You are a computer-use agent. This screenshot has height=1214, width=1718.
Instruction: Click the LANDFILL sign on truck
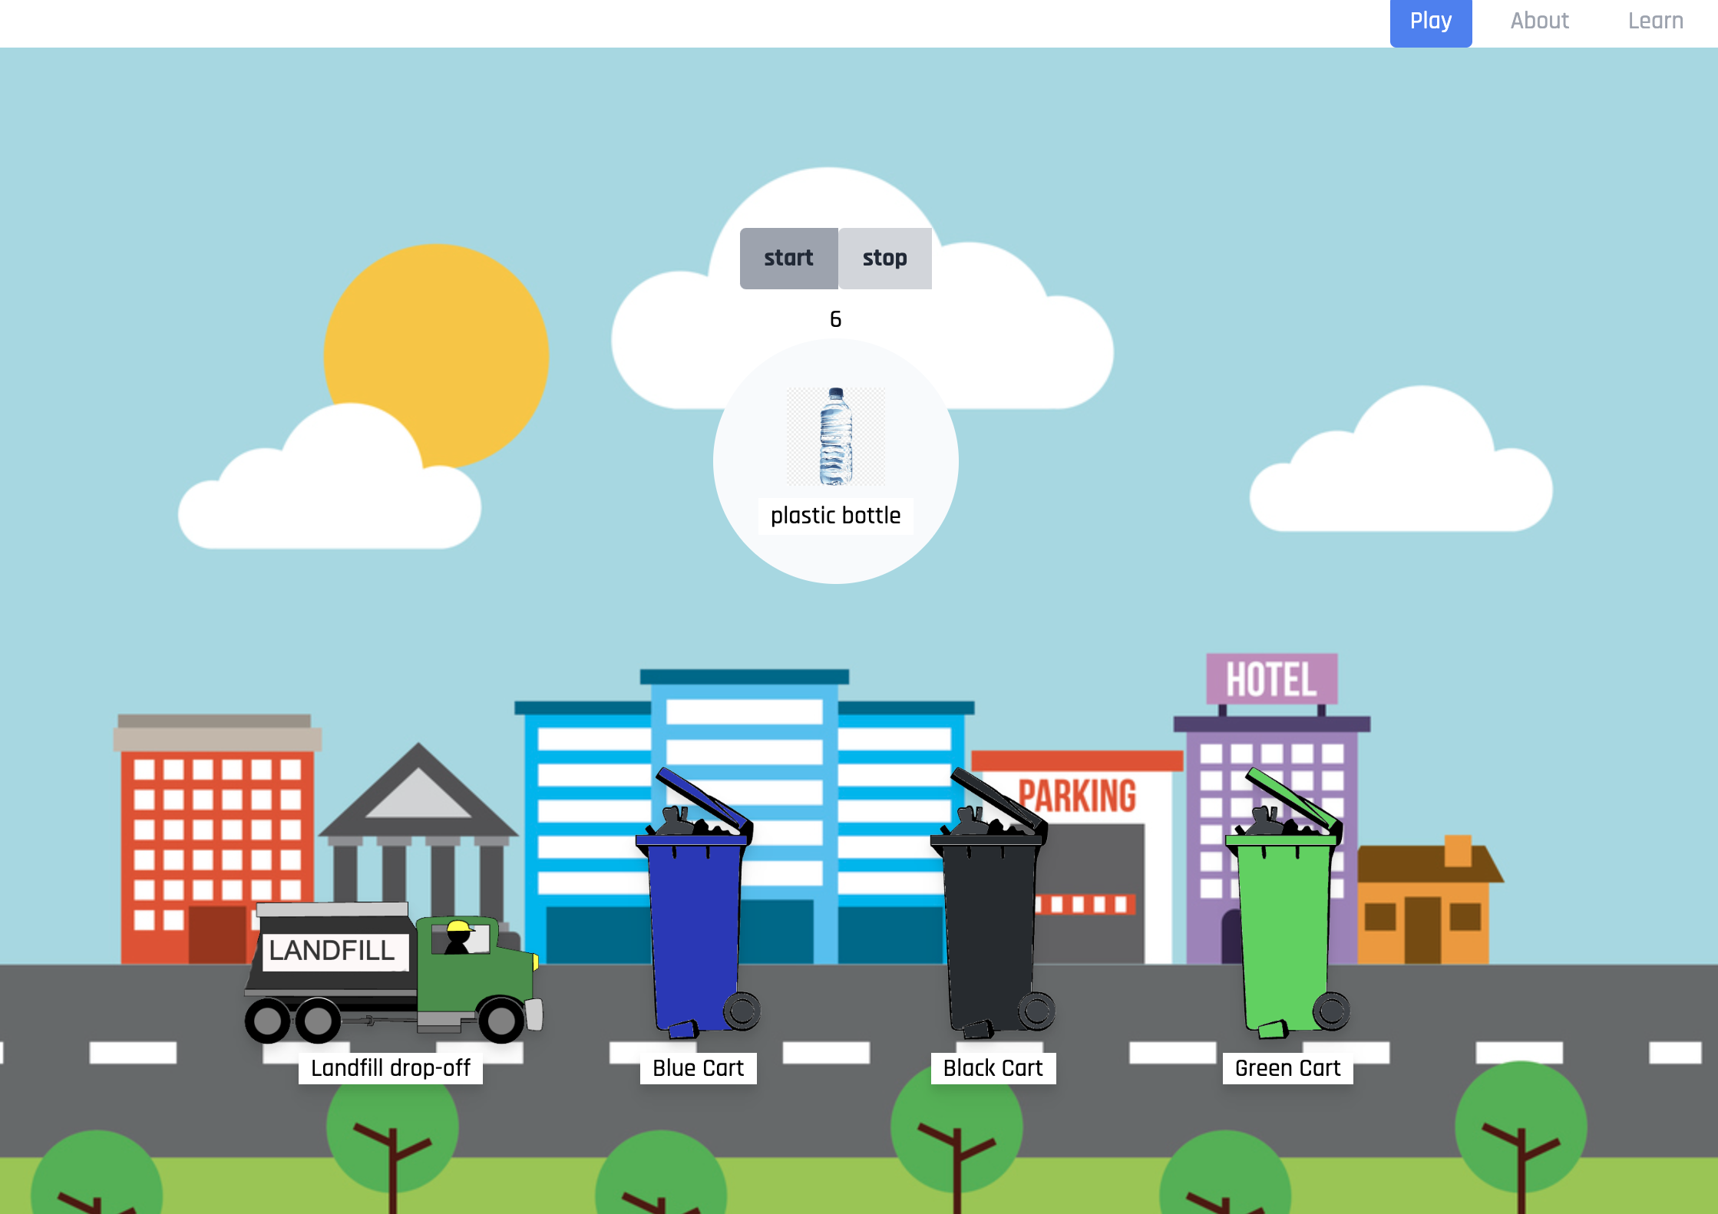point(332,951)
